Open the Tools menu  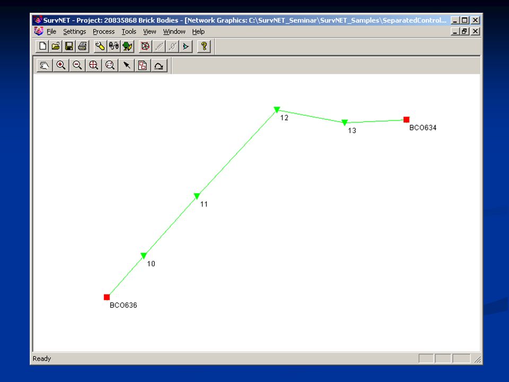point(129,31)
